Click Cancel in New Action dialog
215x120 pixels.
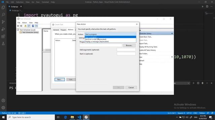[x=131, y=87]
